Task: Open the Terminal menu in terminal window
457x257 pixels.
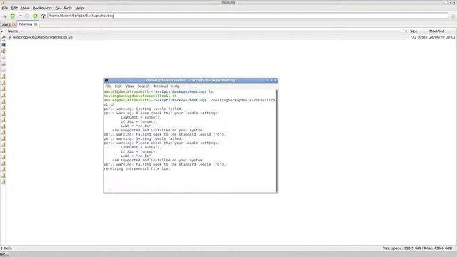Action: coord(160,86)
